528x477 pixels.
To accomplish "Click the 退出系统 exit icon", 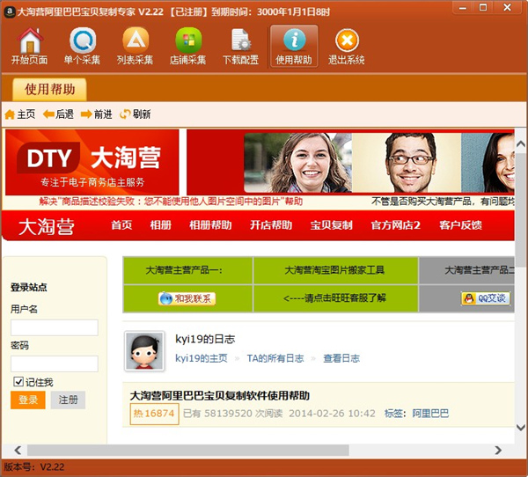I will (347, 46).
